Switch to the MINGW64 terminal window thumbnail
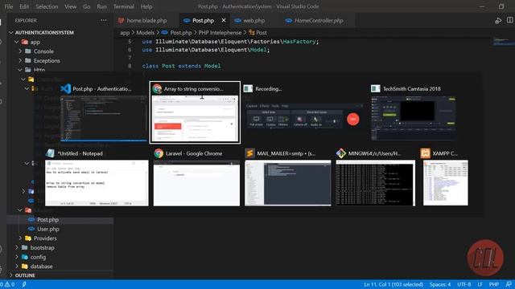Image resolution: width=515 pixels, height=289 pixels. (x=376, y=183)
